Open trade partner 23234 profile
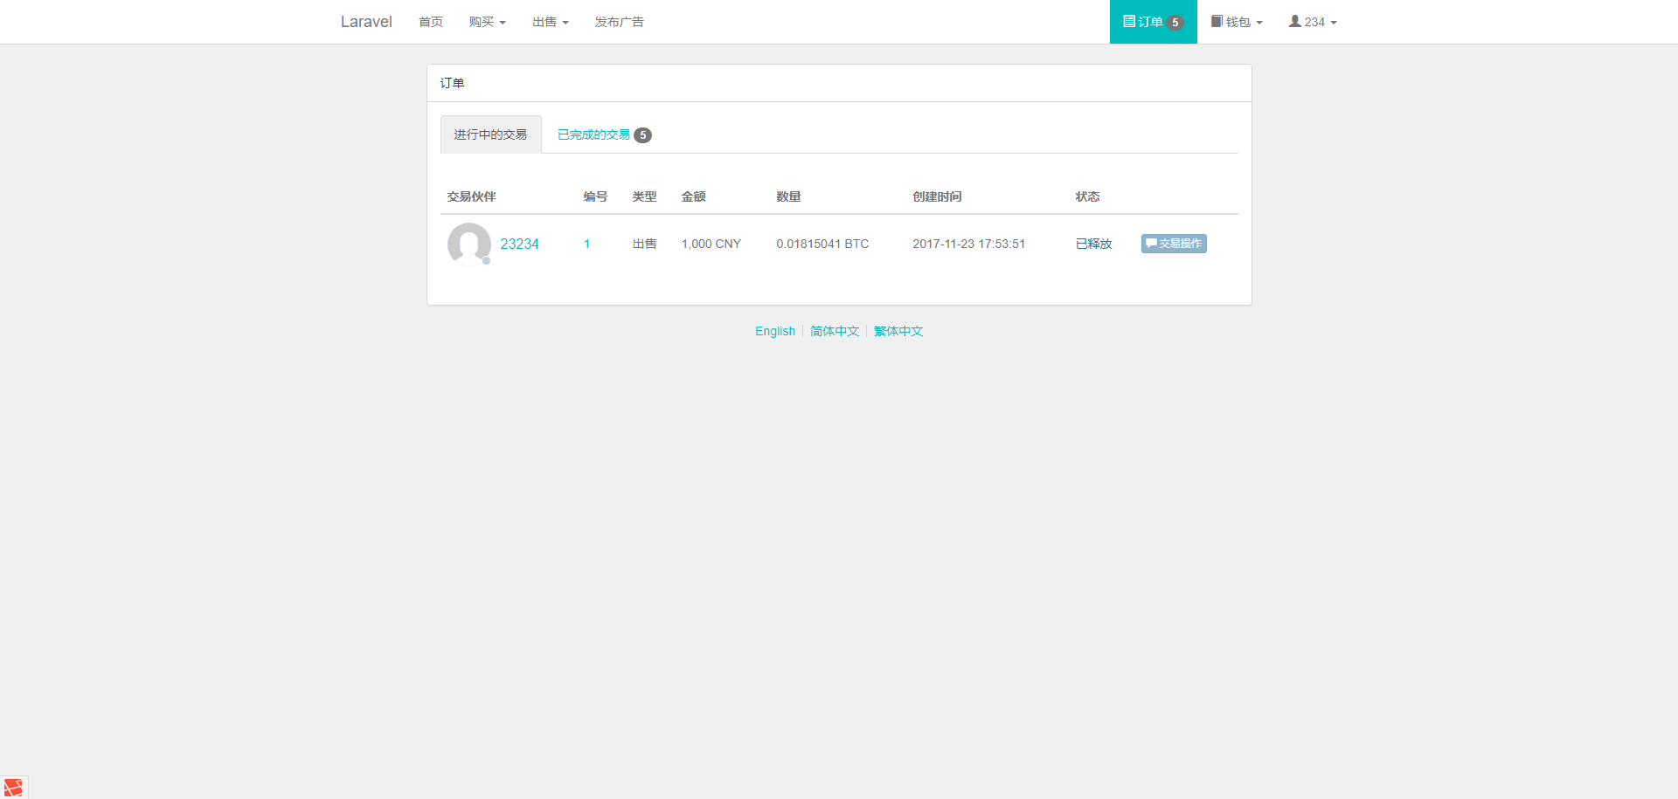The height and width of the screenshot is (799, 1678). click(519, 244)
